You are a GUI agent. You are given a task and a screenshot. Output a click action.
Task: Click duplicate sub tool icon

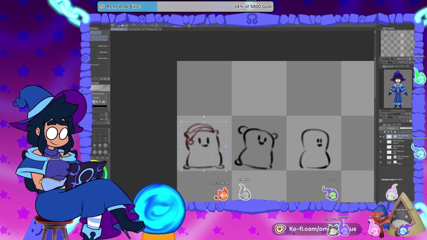pos(105,79)
